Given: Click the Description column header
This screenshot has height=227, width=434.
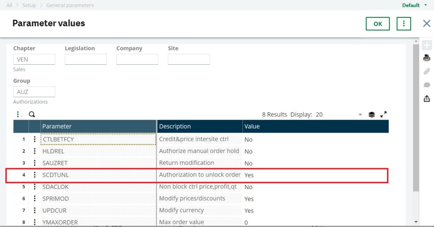Looking at the screenshot, I should 200,126.
